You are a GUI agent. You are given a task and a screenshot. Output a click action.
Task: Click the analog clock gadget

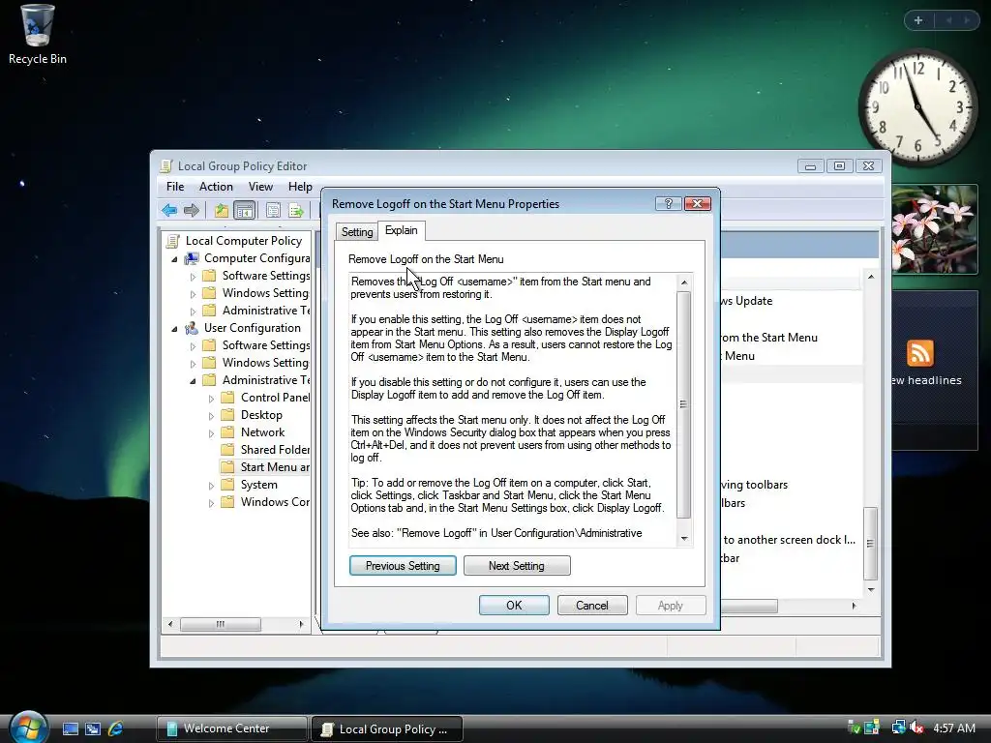(x=917, y=107)
